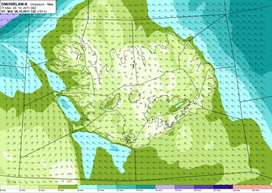Click the 8–10 m/s light cyan legend swatch
272x193 pixels.
(87, 187)
